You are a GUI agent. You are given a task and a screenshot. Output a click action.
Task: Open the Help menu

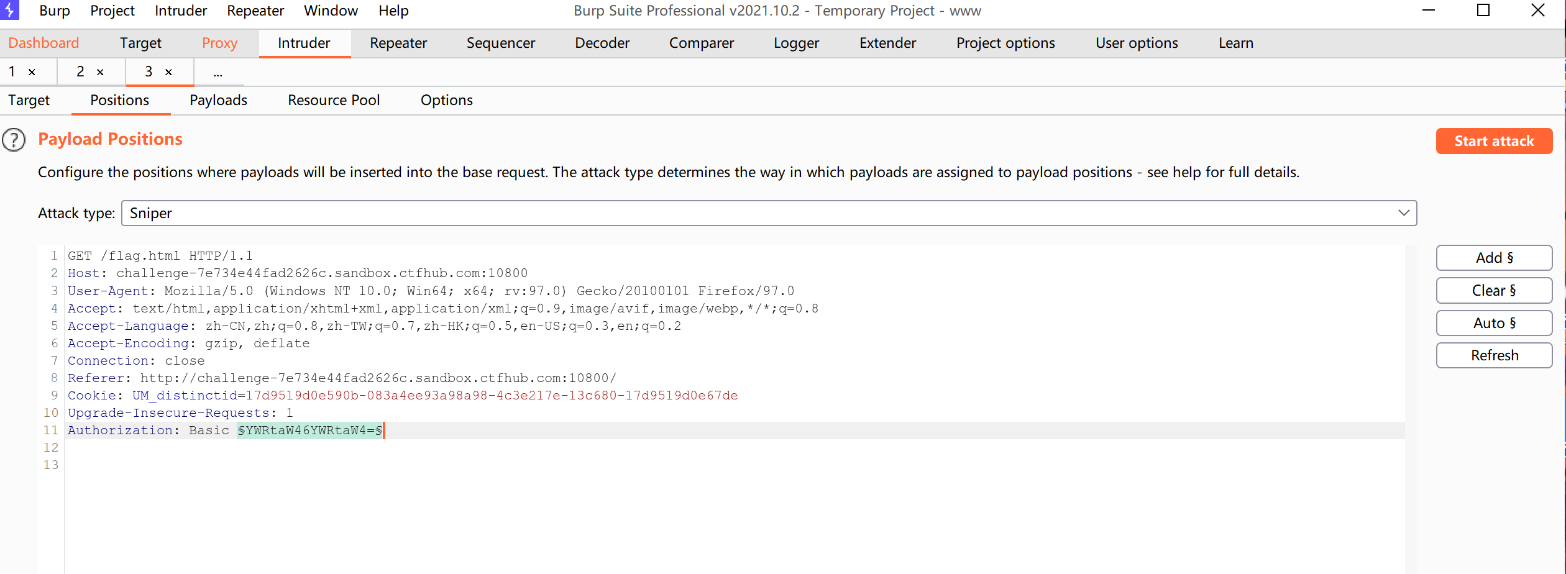(394, 11)
